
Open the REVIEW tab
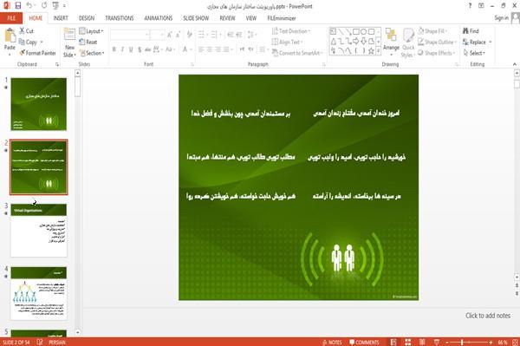point(227,18)
